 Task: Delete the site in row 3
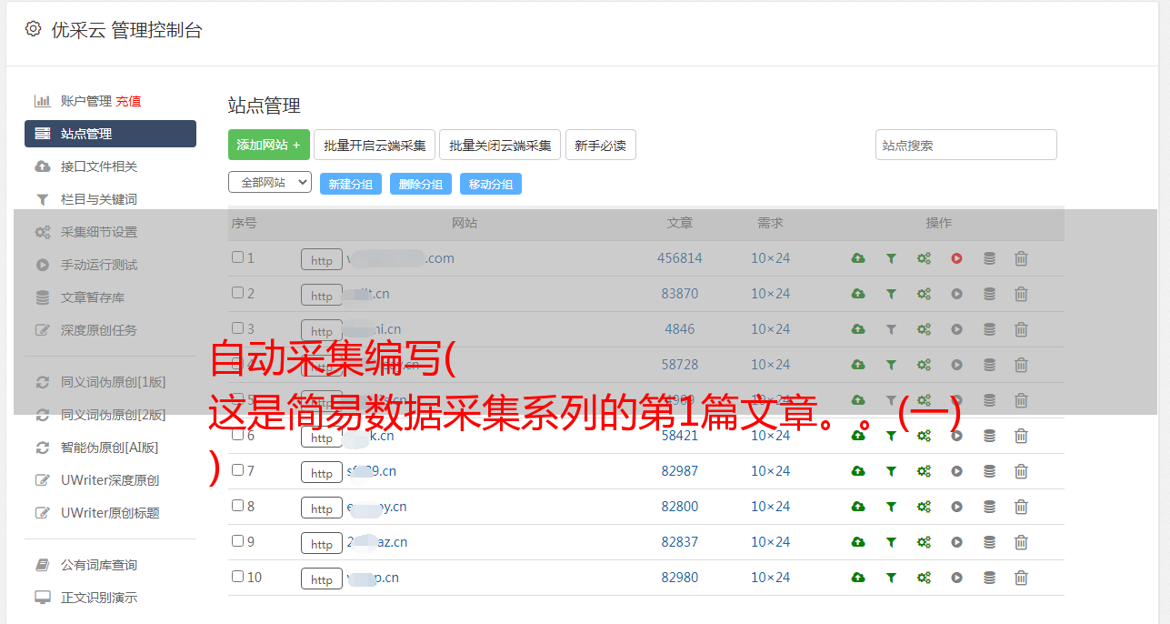click(x=1021, y=329)
